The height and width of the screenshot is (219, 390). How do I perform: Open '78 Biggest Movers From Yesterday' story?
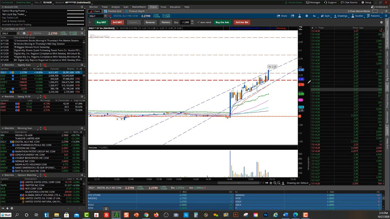coord(32,47)
